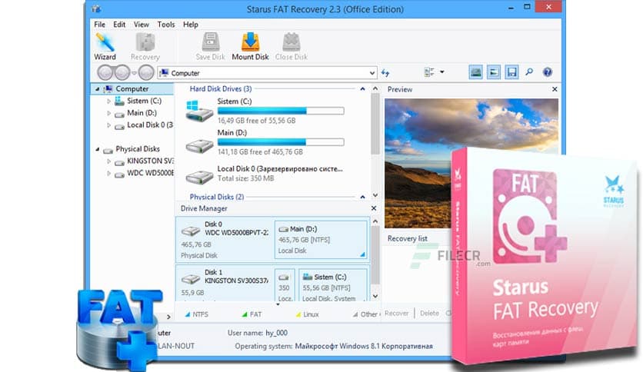Click Main (D:) usage bar
This screenshot has width=643, height=372.
pos(281,141)
